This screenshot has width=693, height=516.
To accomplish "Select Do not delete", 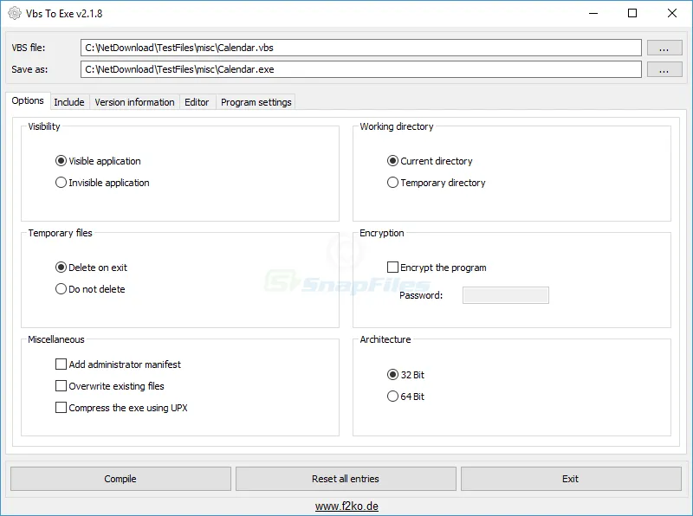I will (90, 289).
